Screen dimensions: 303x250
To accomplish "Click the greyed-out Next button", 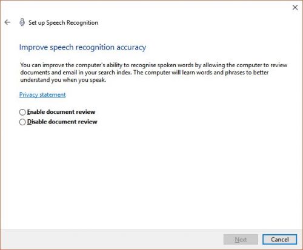I will (241, 240).
